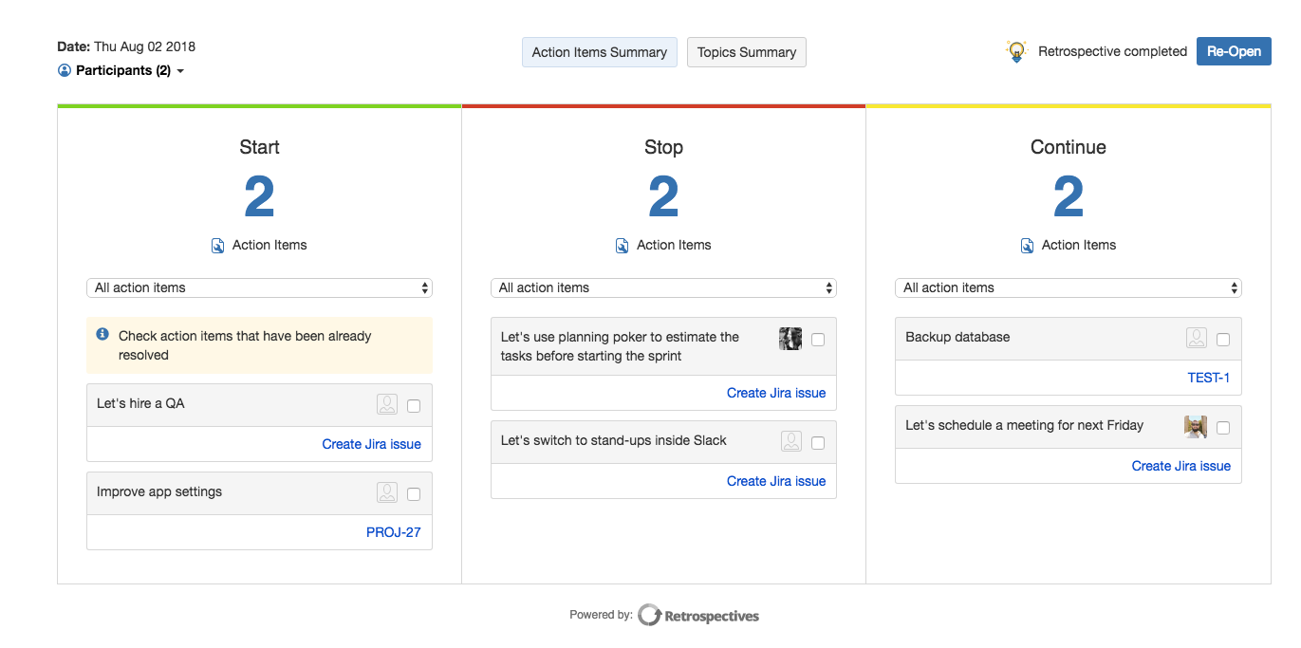This screenshot has width=1301, height=648.
Task: Click the Check action items notice text
Action: point(245,345)
